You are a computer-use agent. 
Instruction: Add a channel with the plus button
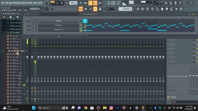[x=59, y=37]
